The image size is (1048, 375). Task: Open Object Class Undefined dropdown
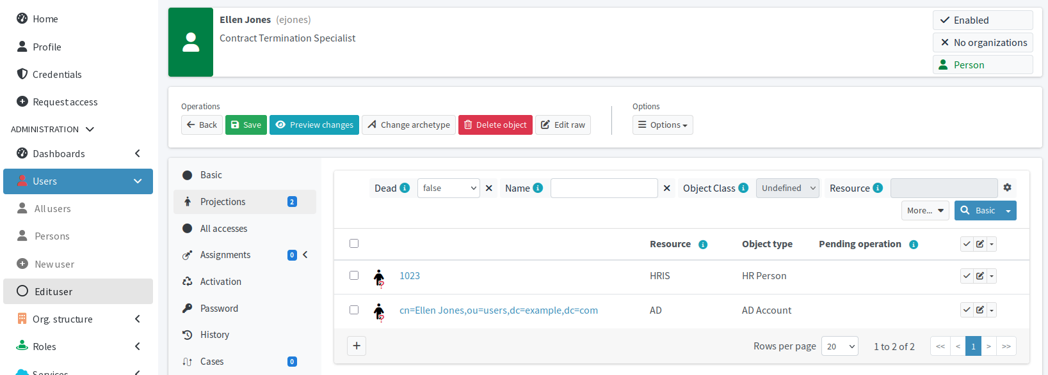tap(787, 188)
